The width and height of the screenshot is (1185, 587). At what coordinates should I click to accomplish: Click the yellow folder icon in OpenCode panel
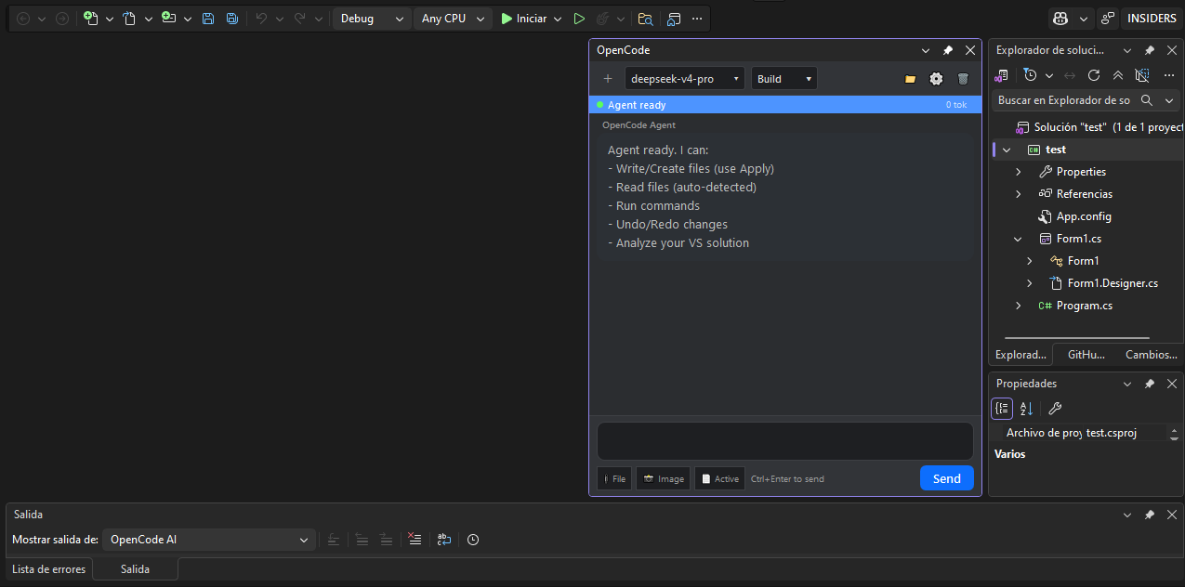911,79
